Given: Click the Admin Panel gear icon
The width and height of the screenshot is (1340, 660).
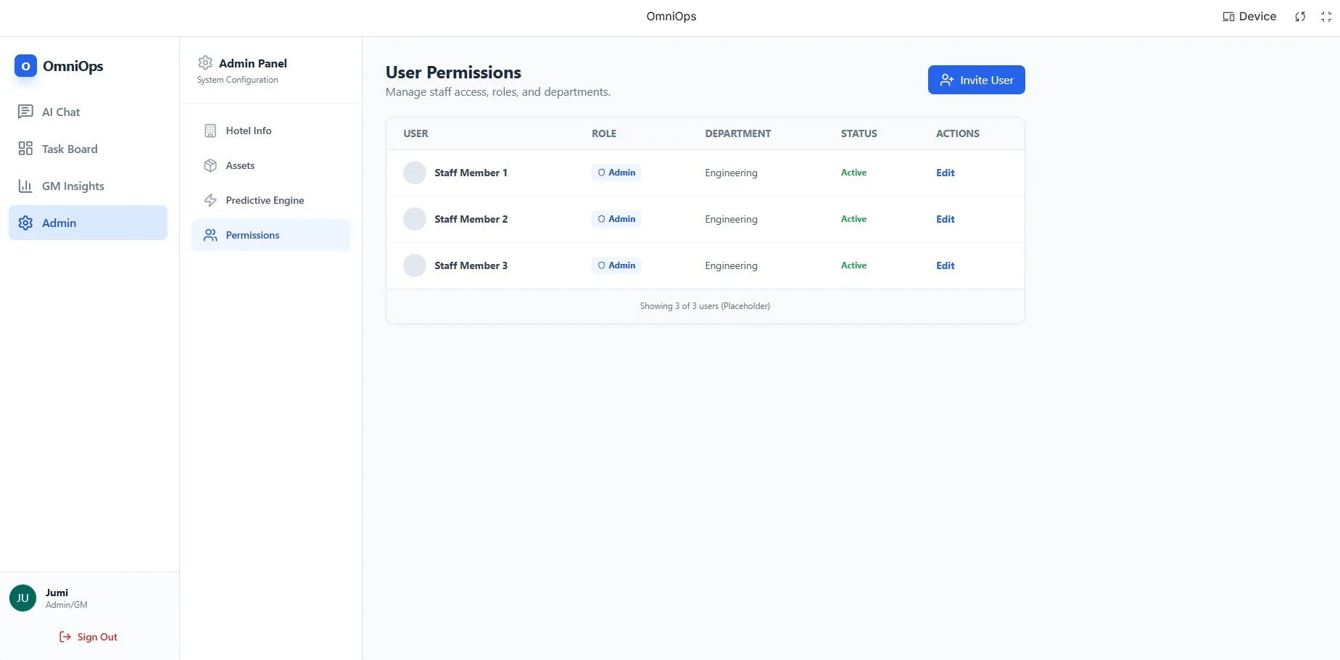Looking at the screenshot, I should click(x=205, y=63).
